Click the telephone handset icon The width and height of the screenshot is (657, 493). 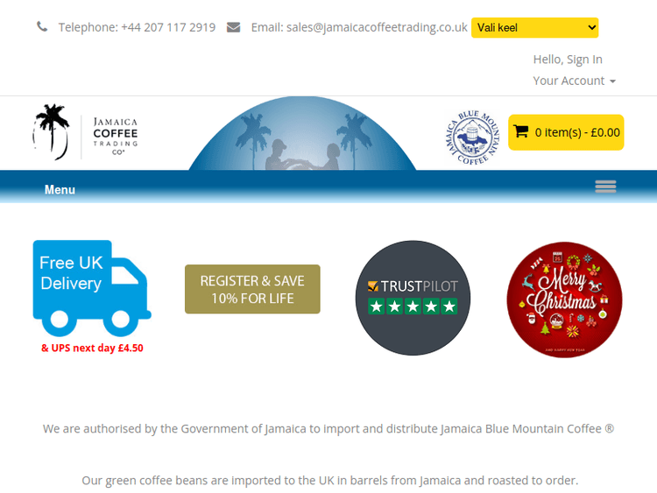42,27
